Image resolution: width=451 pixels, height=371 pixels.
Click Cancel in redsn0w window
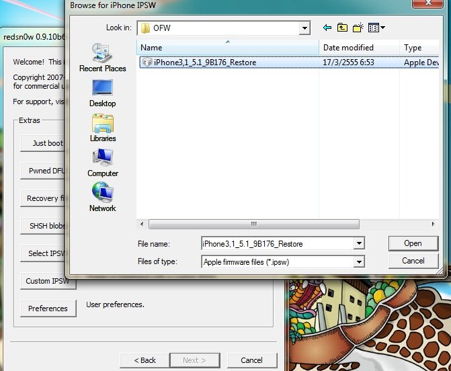252,360
